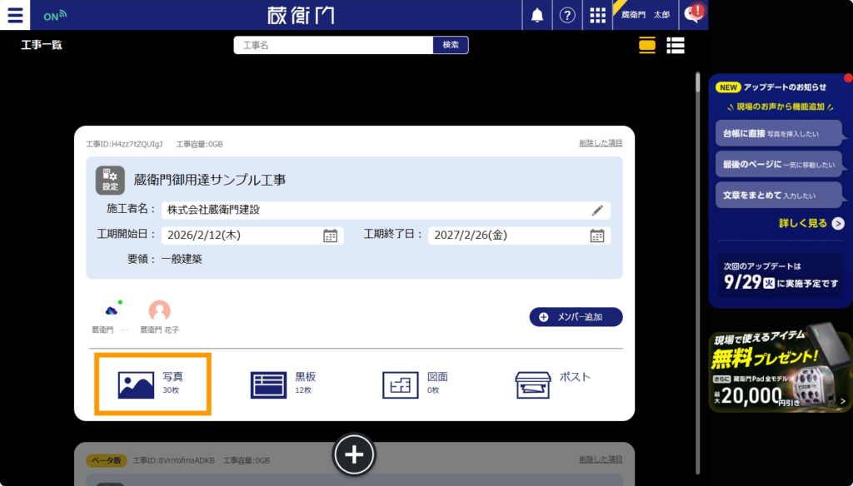Screen dimensions: 853x486
Task: Open the 写真 photos section
Action: pyautogui.click(x=153, y=384)
